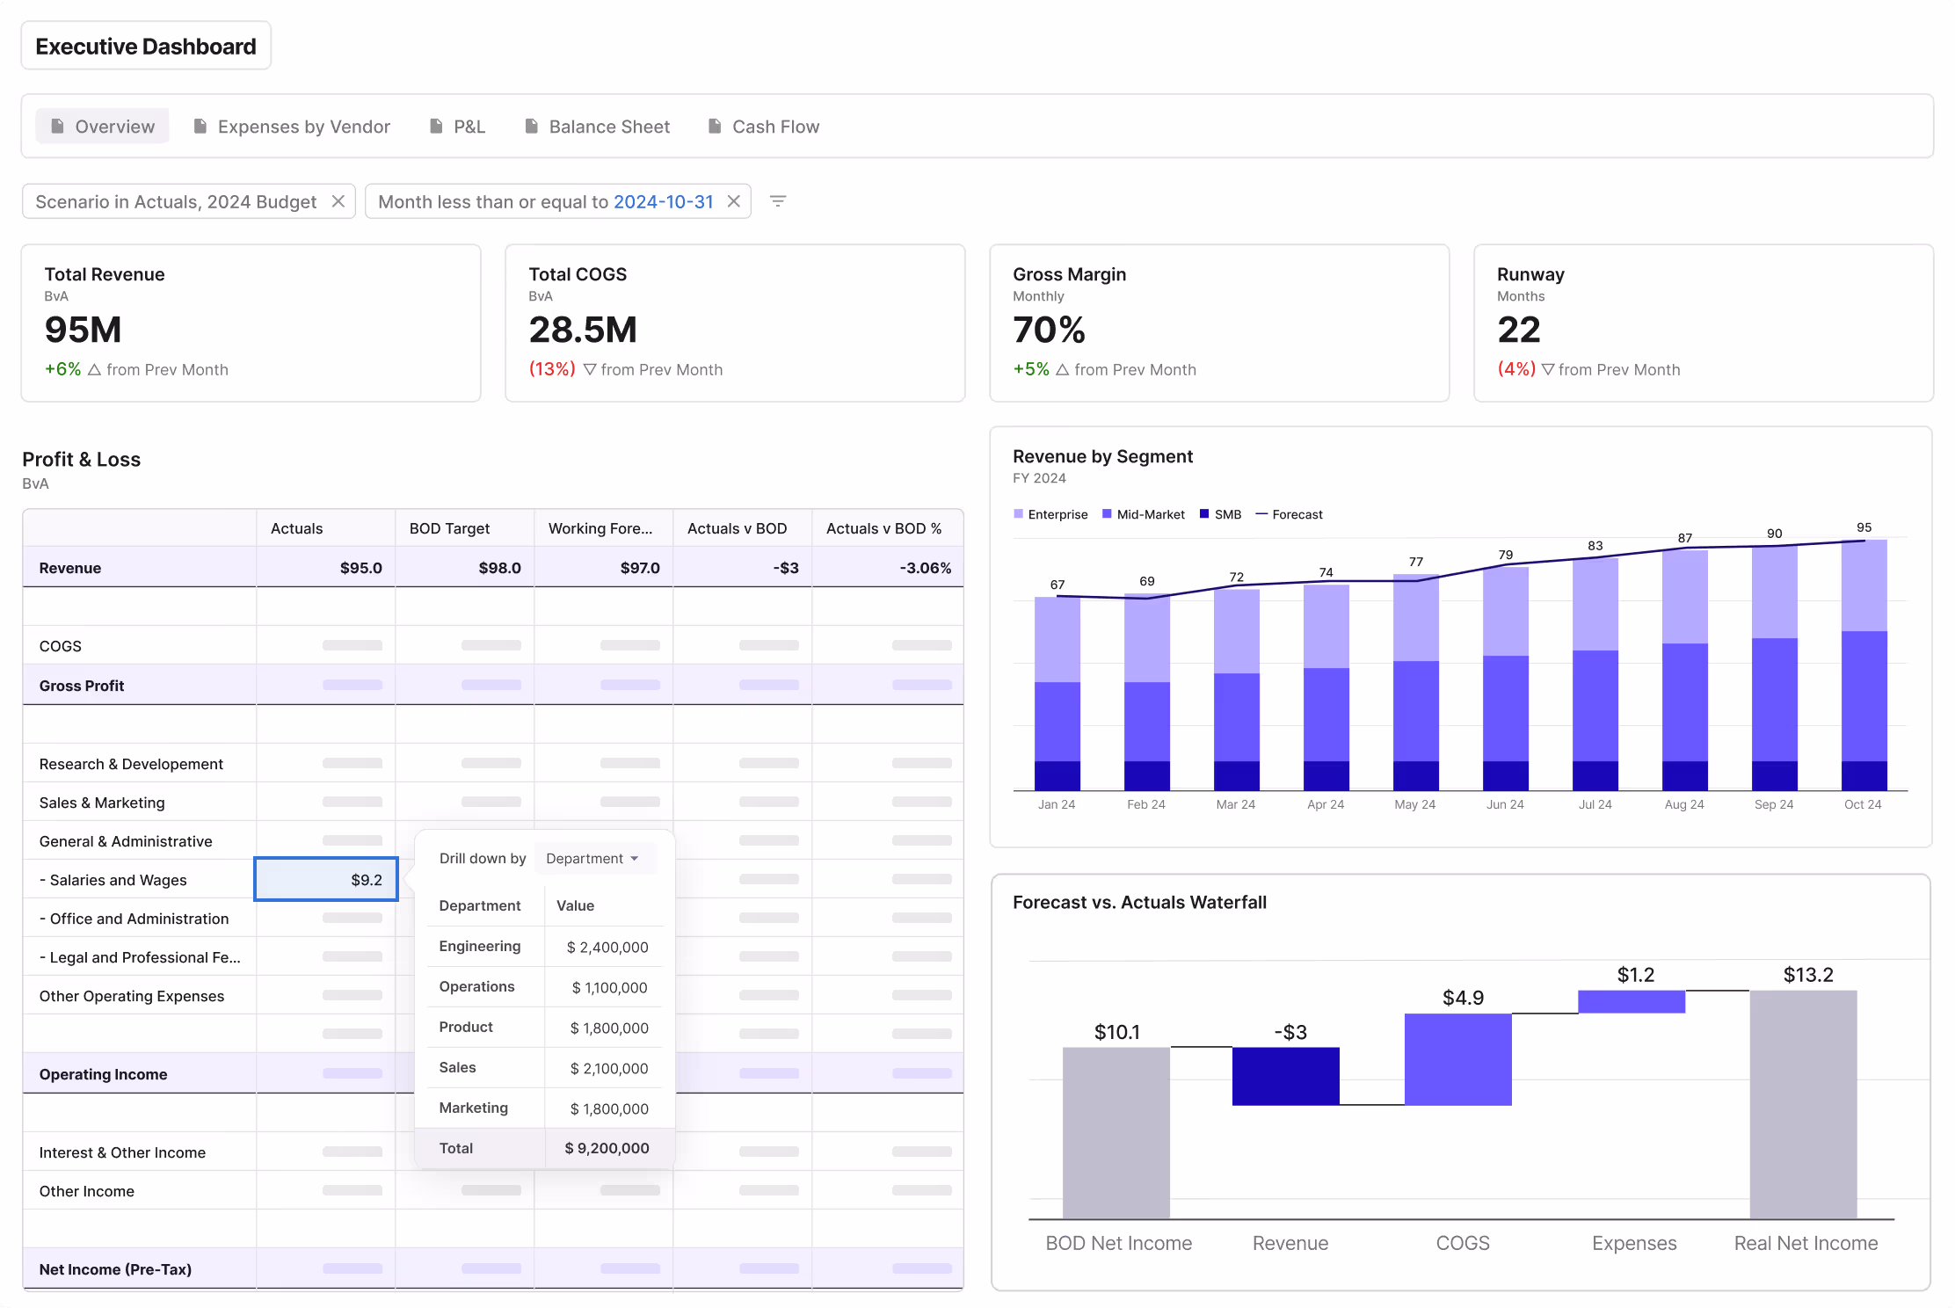Toggle the Mid-Market legend item
This screenshot has width=1955, height=1308.
click(1143, 514)
